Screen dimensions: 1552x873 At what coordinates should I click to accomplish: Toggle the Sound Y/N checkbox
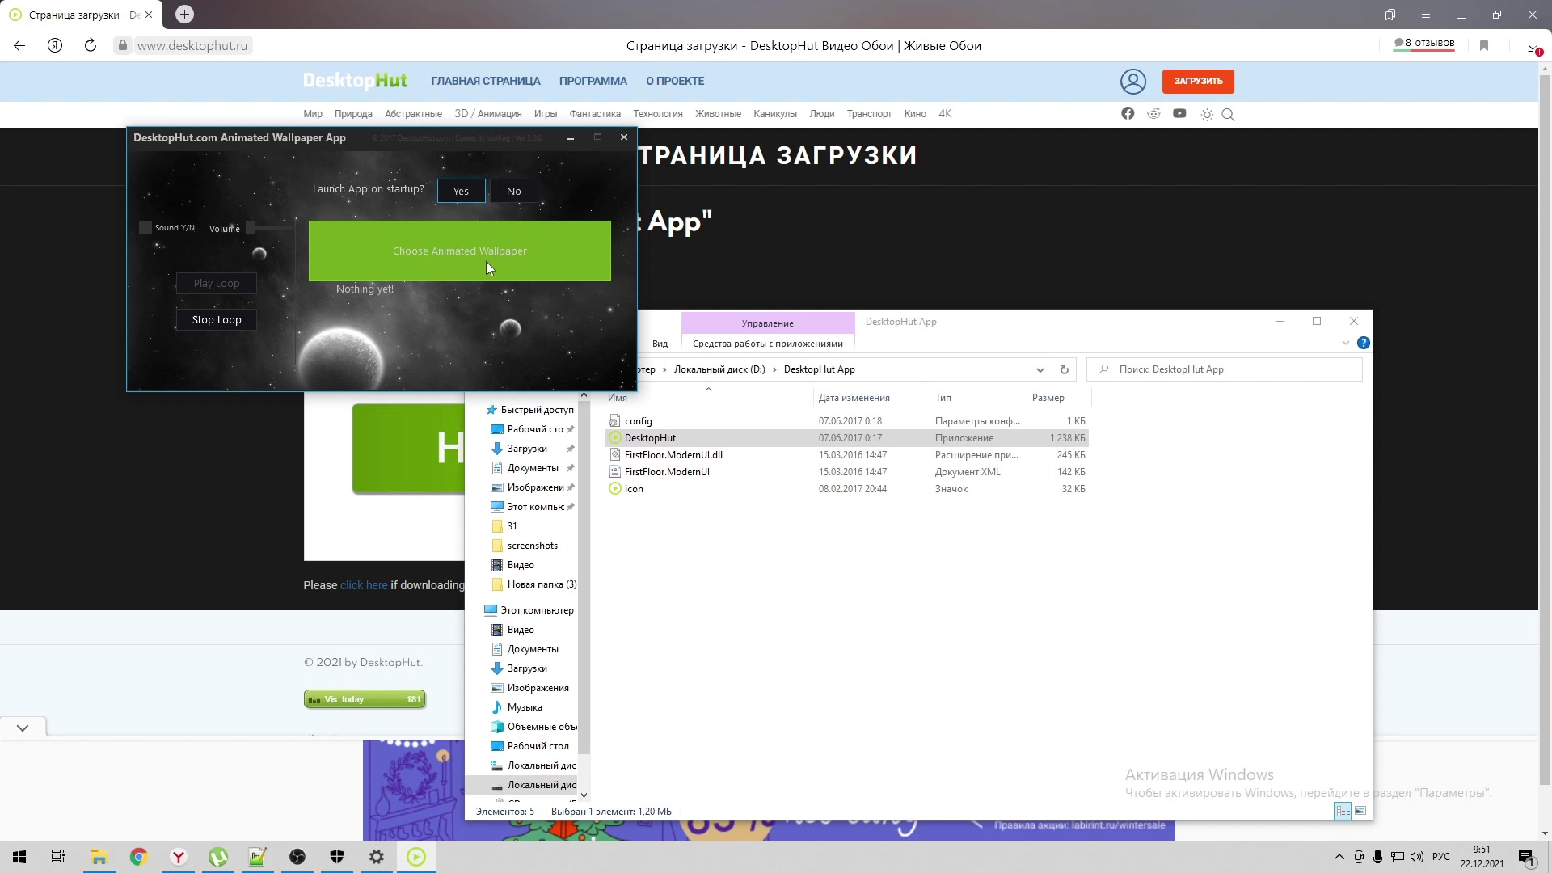click(x=145, y=228)
